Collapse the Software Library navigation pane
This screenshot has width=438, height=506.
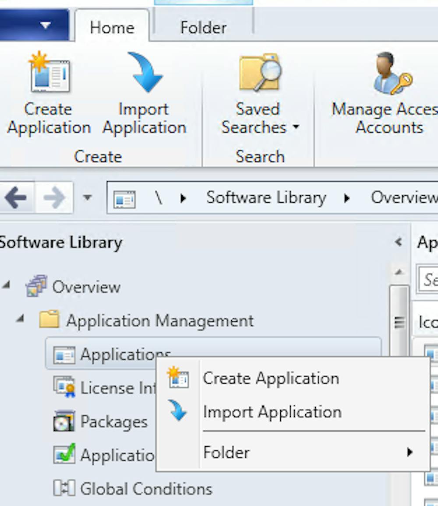399,241
